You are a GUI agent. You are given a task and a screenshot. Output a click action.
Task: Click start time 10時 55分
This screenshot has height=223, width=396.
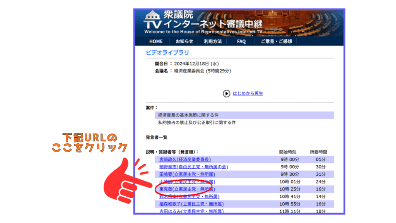[290, 204]
